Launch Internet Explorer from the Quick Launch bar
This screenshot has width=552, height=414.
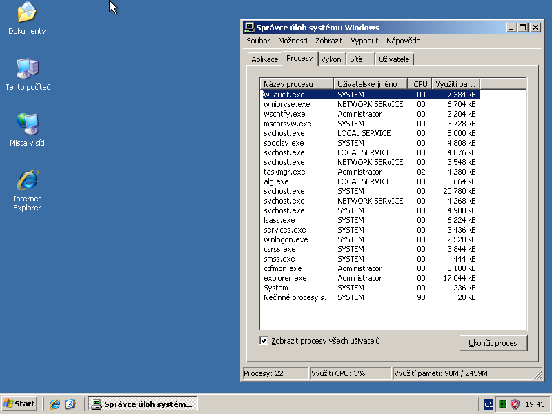[x=55, y=404]
